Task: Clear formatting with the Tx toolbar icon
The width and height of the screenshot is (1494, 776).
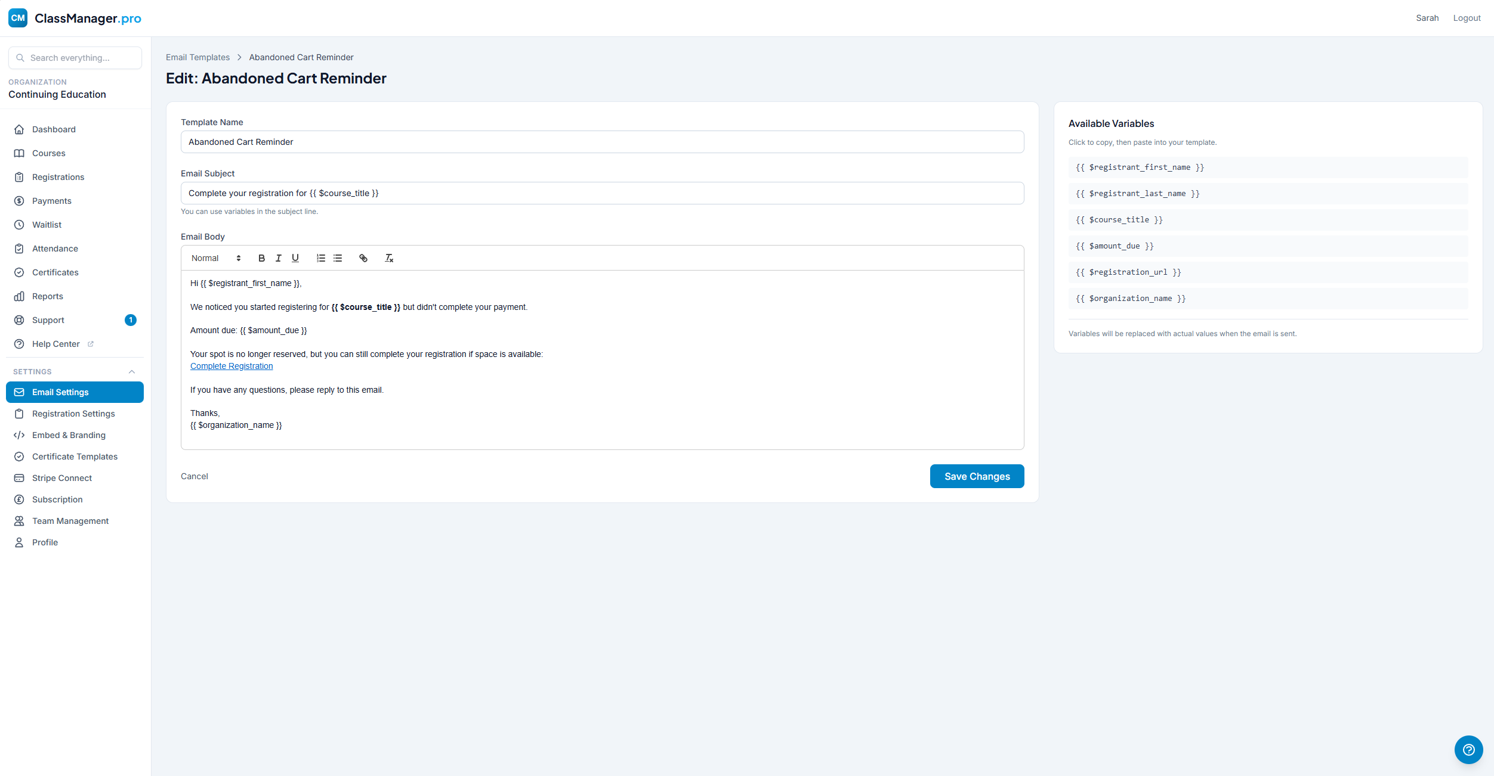Action: click(x=389, y=257)
